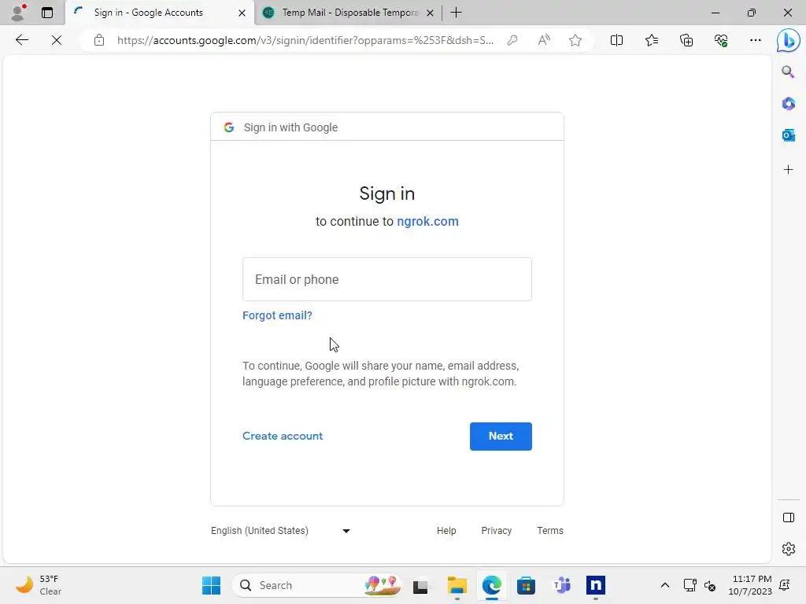
Task: Open the clock showing 11:17 PM
Action: (750, 585)
